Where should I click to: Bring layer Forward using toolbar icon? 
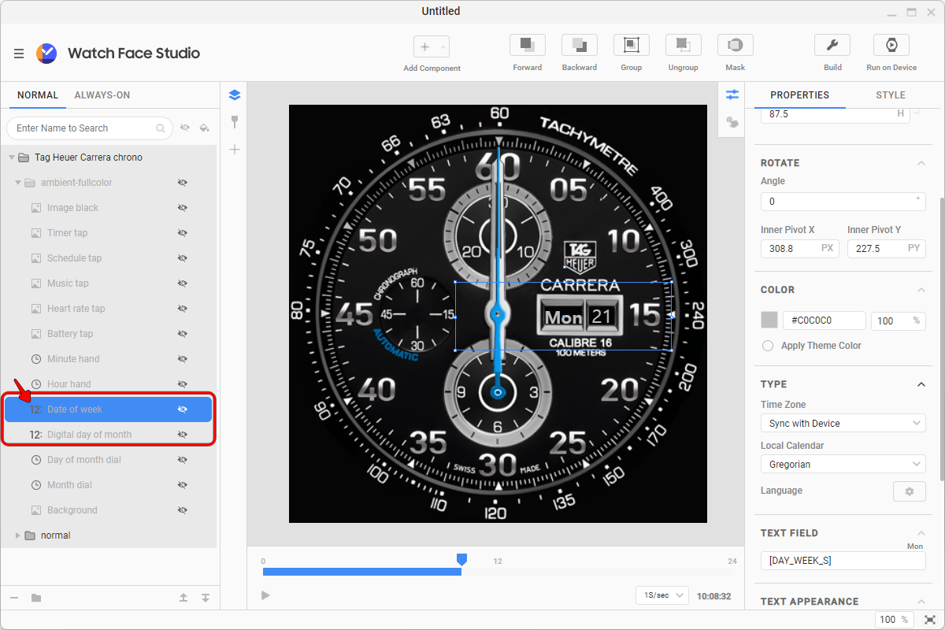coord(528,45)
